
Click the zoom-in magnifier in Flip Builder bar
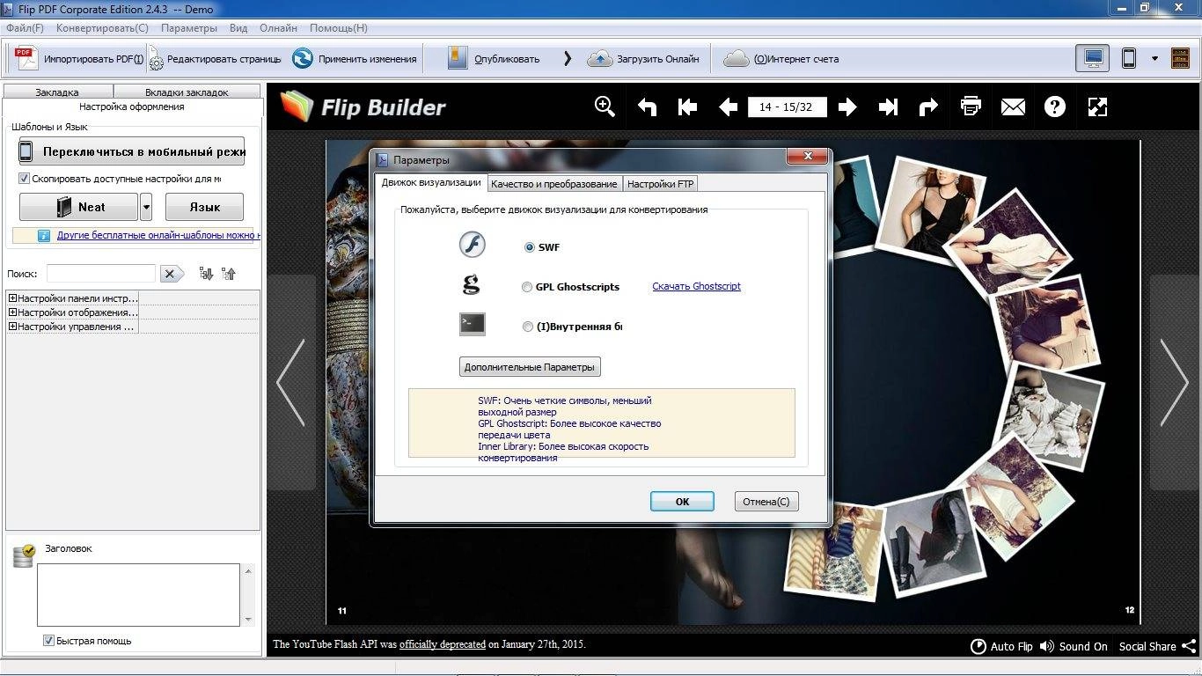605,107
